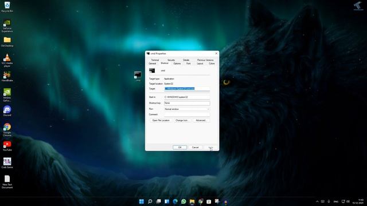367x206 pixels.
Task: Click the microphone tray icon
Action: pos(329,201)
